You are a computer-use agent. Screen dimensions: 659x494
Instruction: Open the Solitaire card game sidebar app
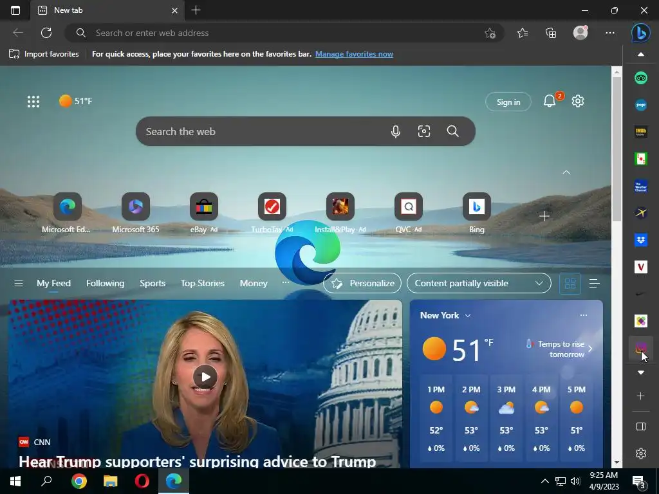(x=640, y=159)
